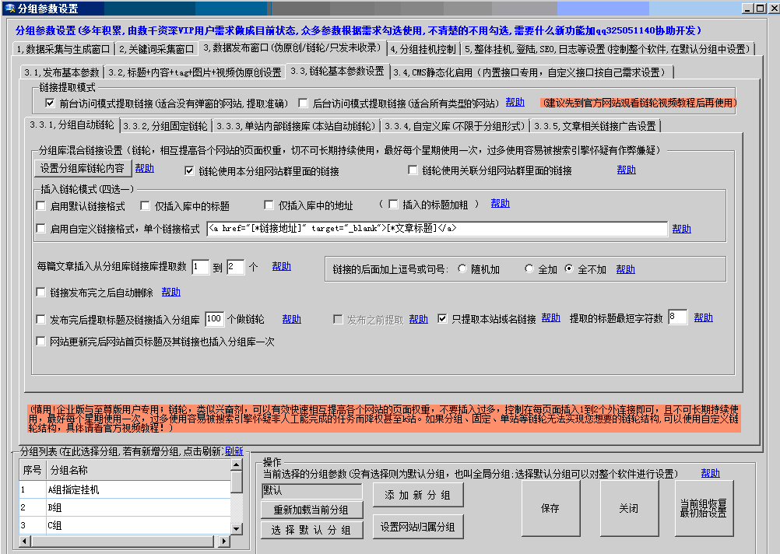
Task: Select row B组 in group list
Action: 125,507
